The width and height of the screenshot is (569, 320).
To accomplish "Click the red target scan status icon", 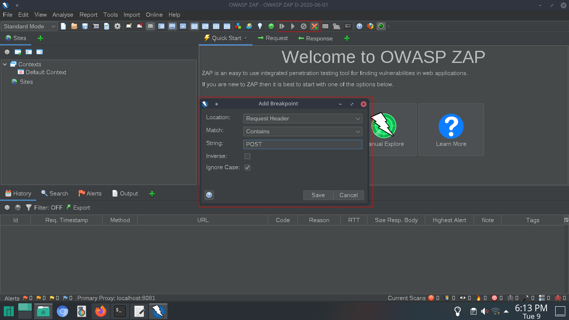I will click(x=494, y=298).
